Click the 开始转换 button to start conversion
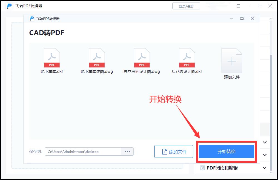 pos(226,151)
